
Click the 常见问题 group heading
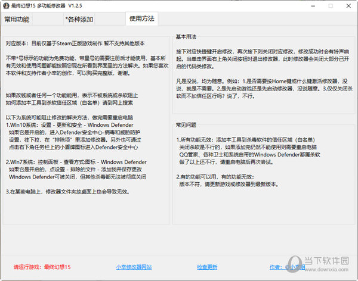pos(186,124)
